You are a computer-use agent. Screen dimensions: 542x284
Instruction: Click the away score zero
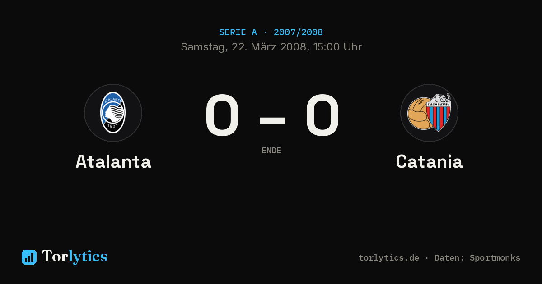pos(322,115)
